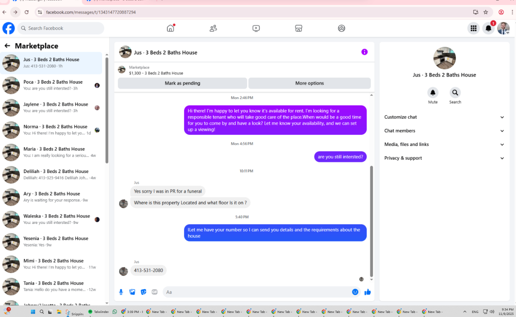Click 'Yes sorry I was in PR' message
The image size is (516, 317).
[168, 191]
